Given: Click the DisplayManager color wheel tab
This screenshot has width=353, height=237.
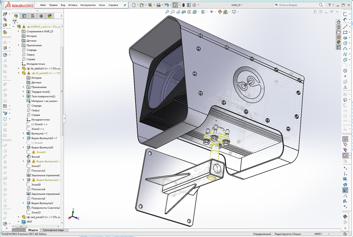Looking at the screenshot, I should tap(49, 16).
